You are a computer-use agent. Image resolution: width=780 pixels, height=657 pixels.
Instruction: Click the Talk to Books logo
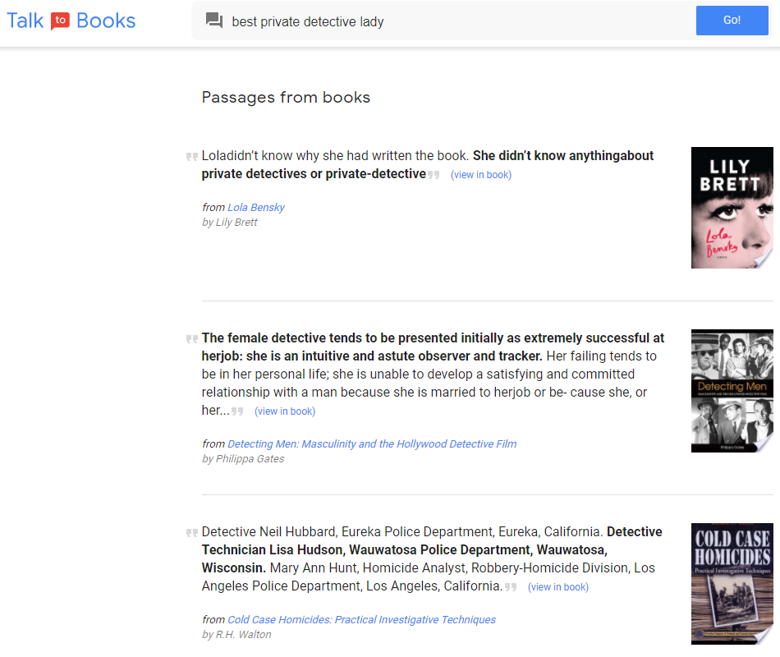tap(71, 21)
